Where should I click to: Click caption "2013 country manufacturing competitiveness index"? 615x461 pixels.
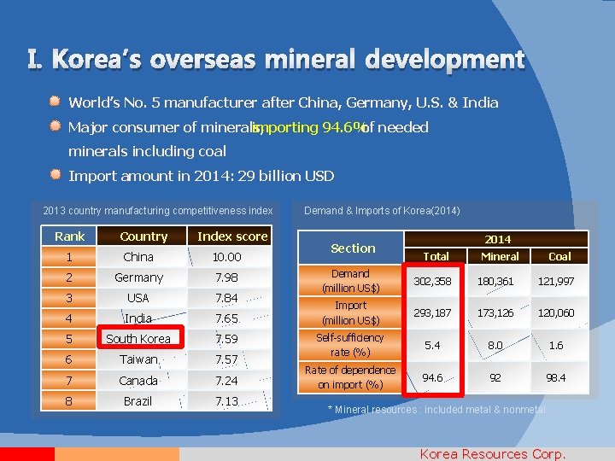pyautogui.click(x=158, y=211)
